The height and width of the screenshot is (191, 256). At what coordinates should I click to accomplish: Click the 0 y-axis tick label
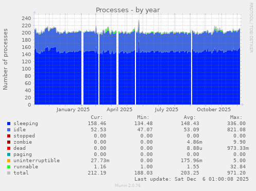(29, 105)
